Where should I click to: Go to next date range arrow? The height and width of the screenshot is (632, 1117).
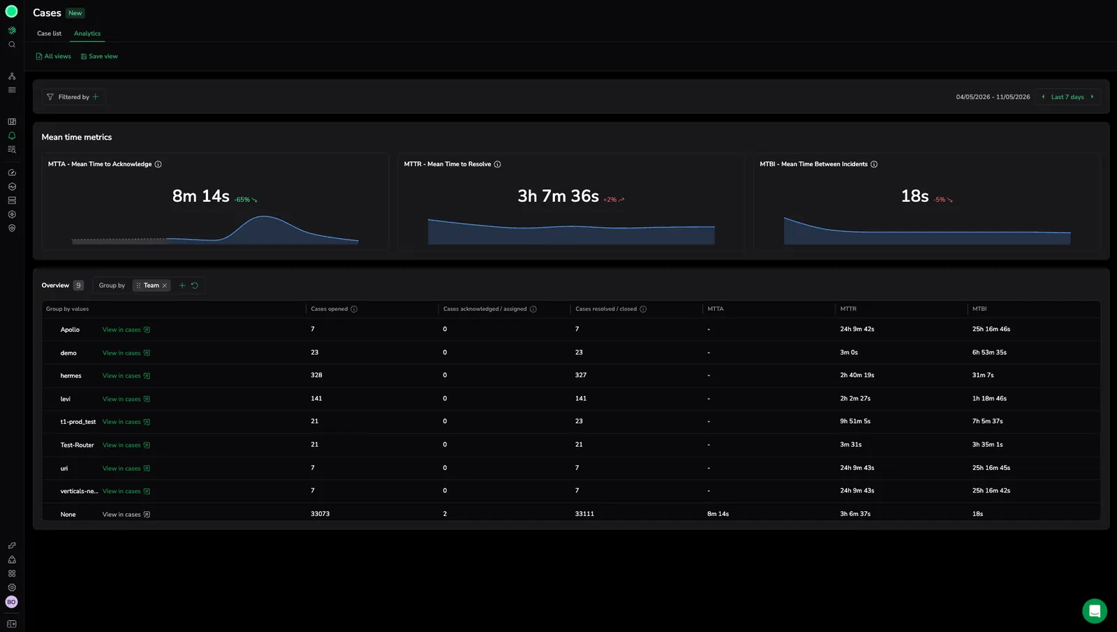[x=1092, y=97]
